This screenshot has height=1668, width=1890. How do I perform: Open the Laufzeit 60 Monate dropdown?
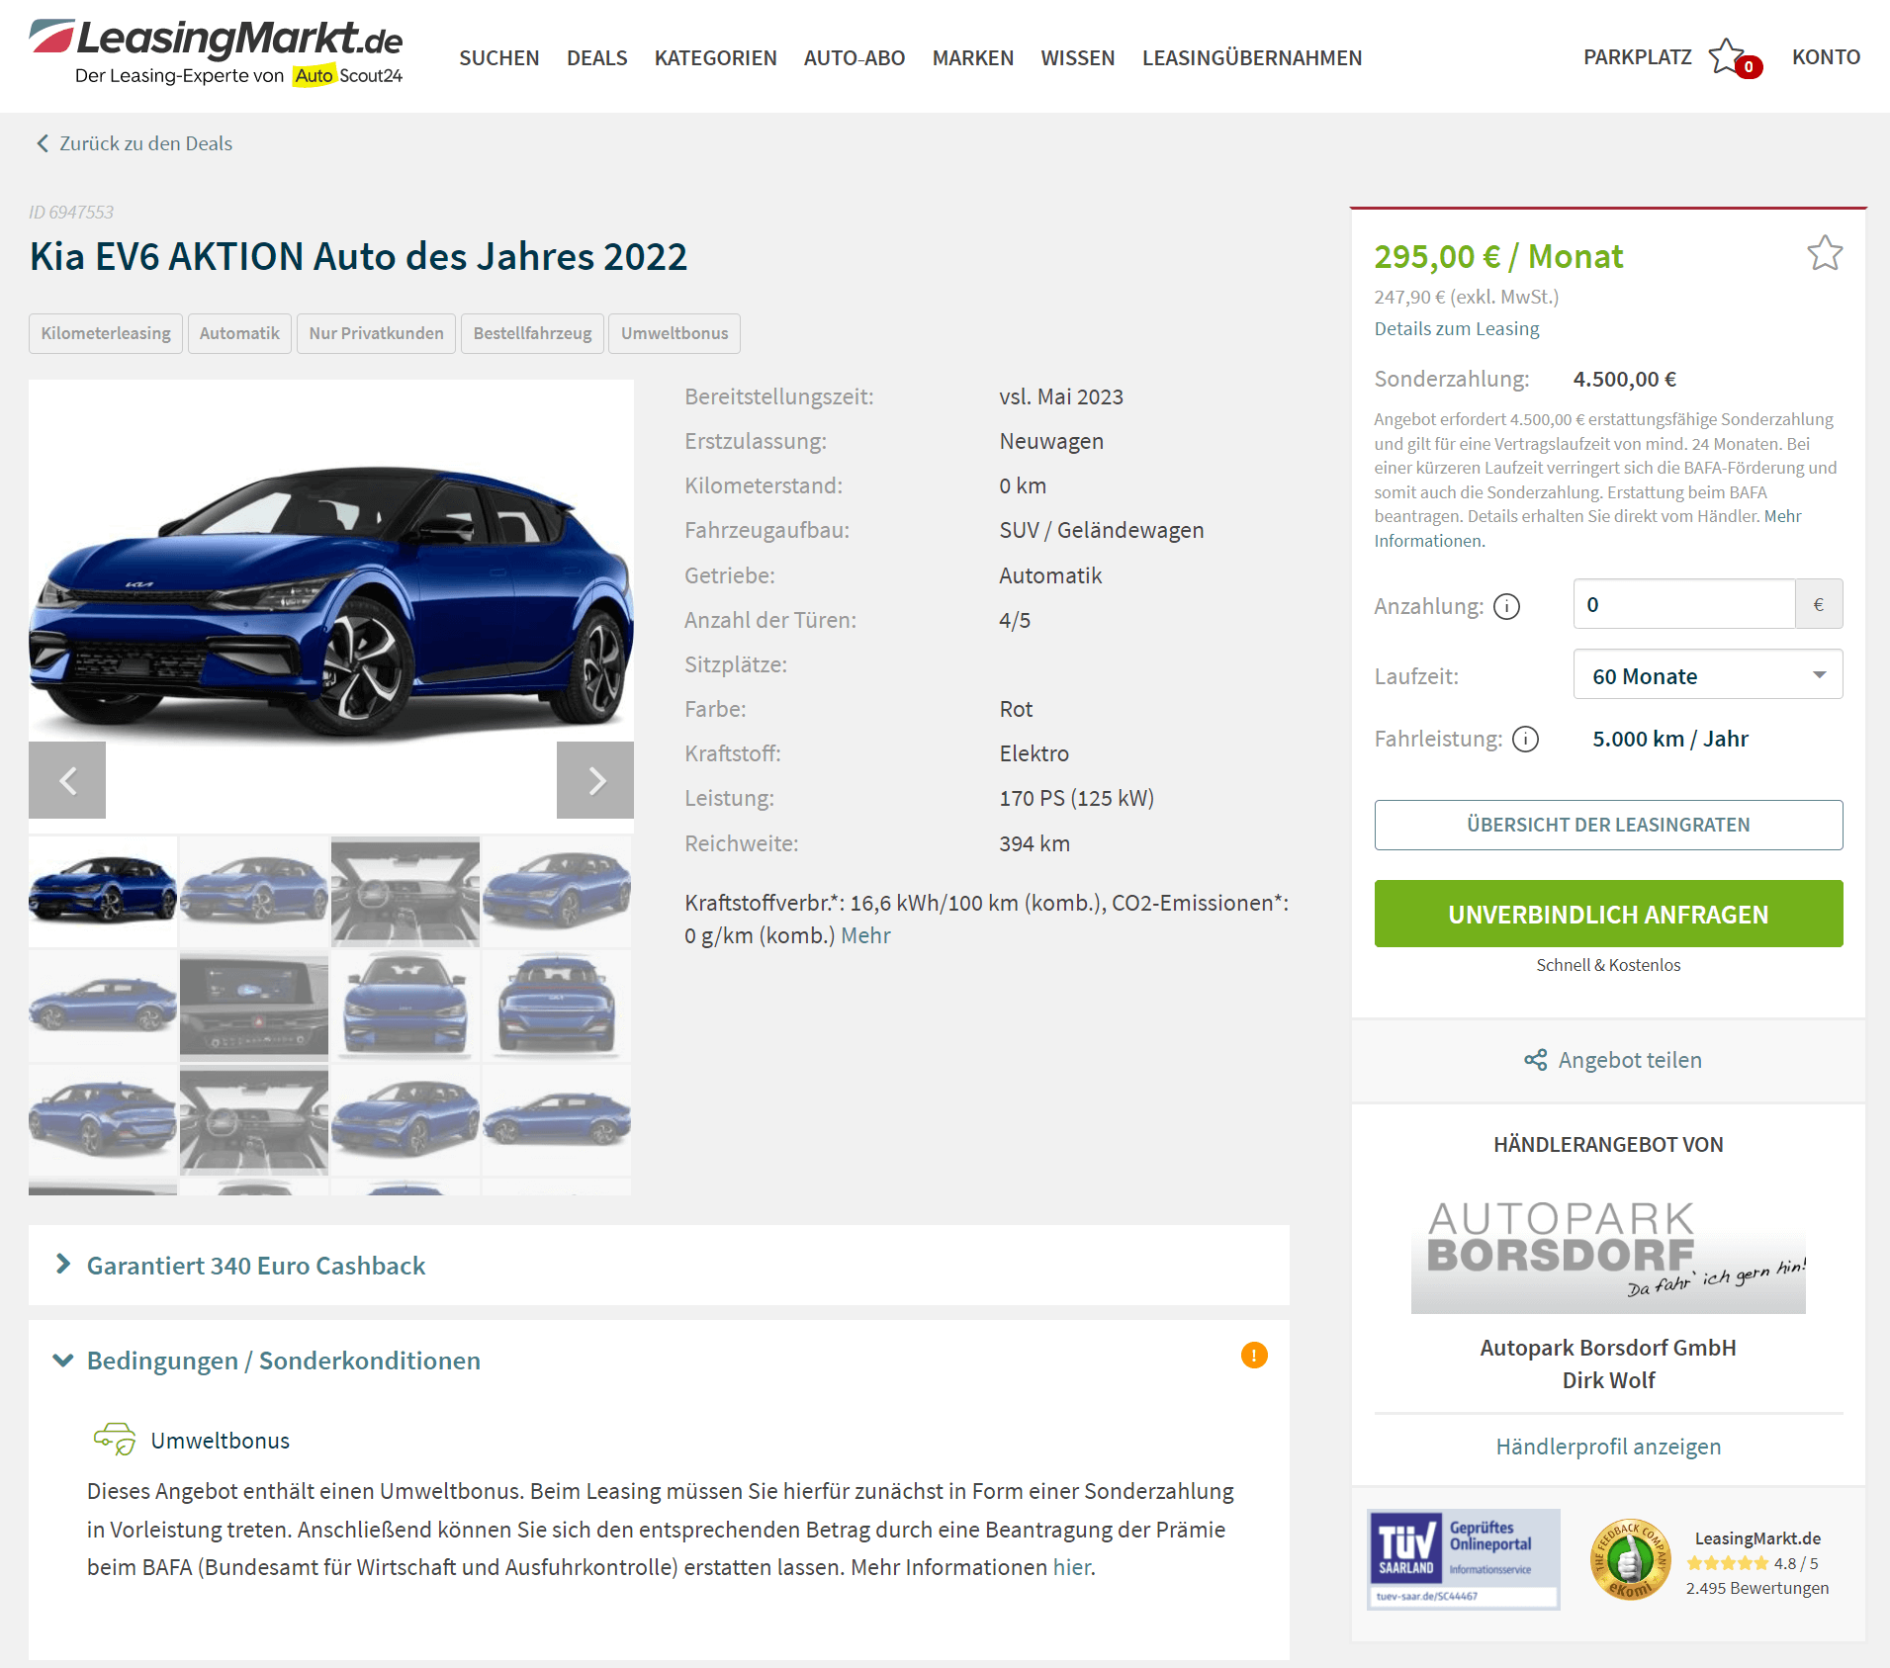click(1707, 675)
